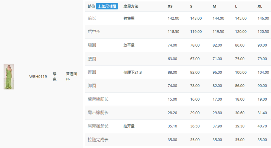Viewport: 271px width, 148px height.
Task: Click the 前长 row label
Action: point(92,18)
